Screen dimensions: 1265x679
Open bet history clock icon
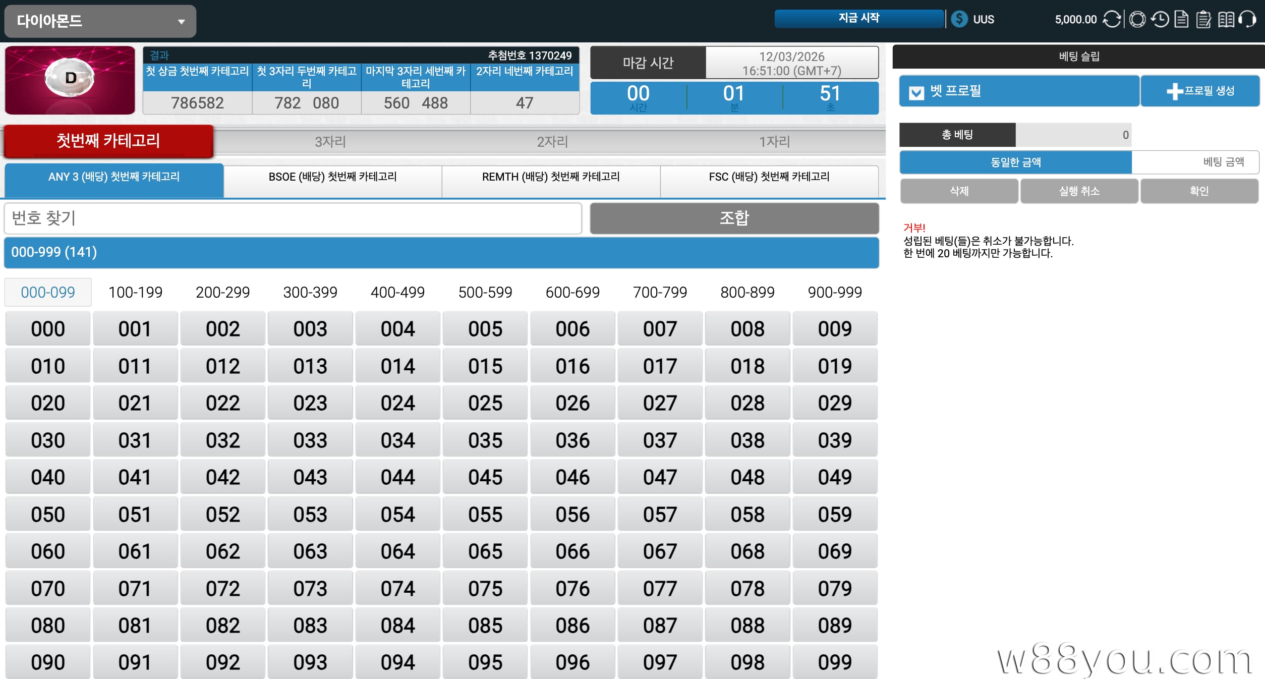1160,20
